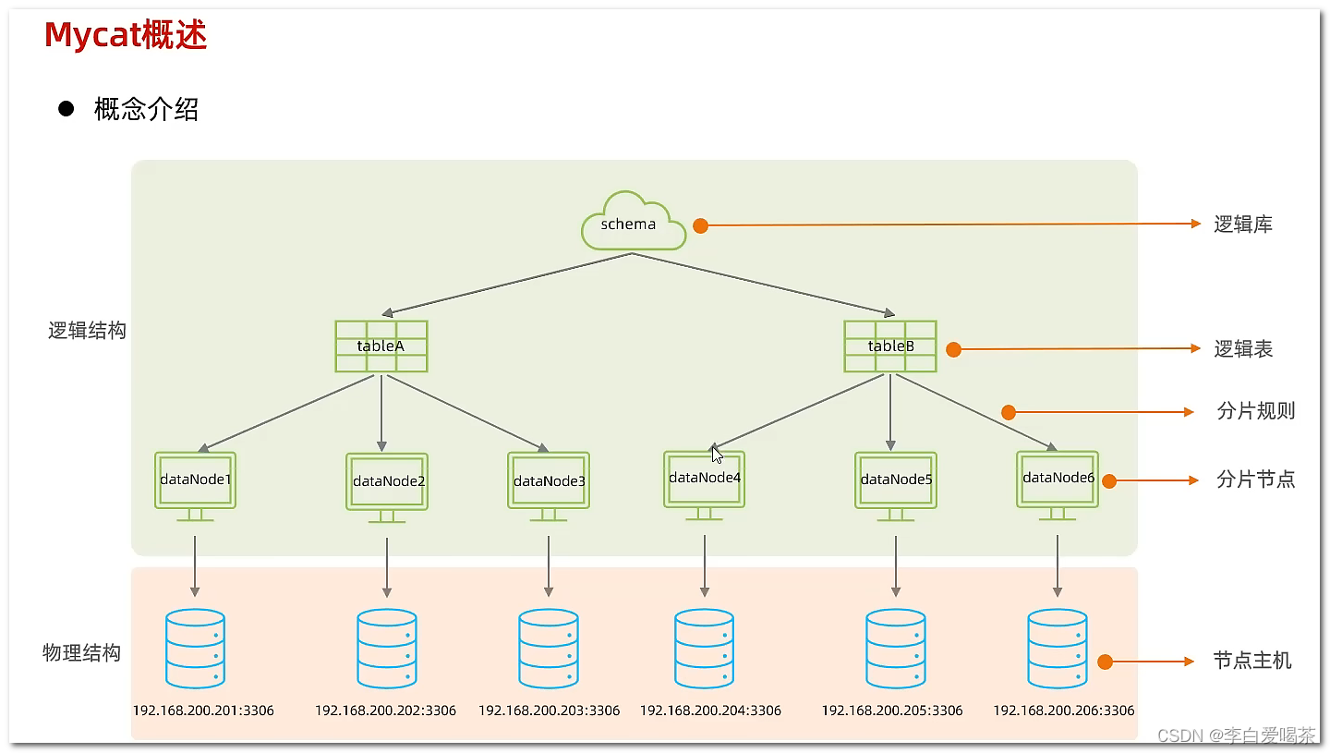Click the dataNode1 monitor icon
The height and width of the screenshot is (753, 1330).
click(x=195, y=486)
